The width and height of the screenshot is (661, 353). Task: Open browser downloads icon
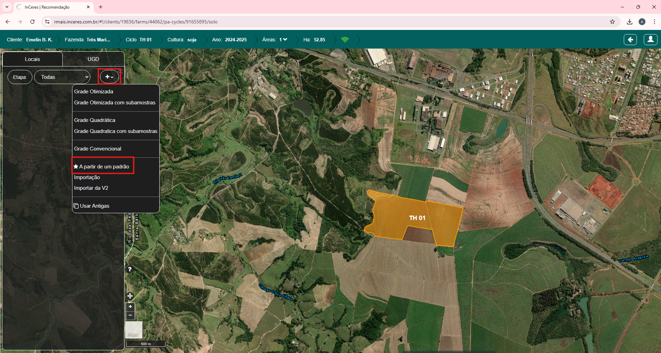630,22
